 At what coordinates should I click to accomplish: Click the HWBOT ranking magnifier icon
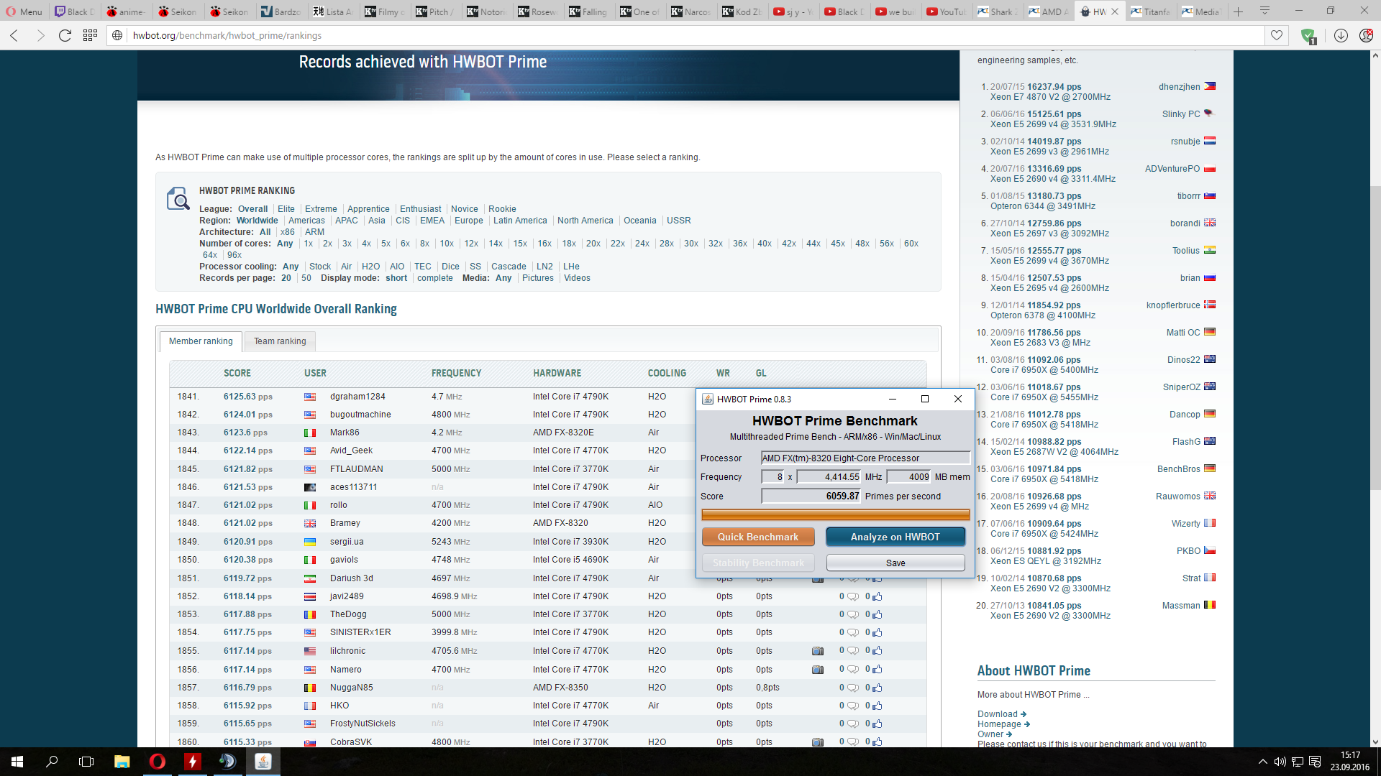tap(178, 198)
